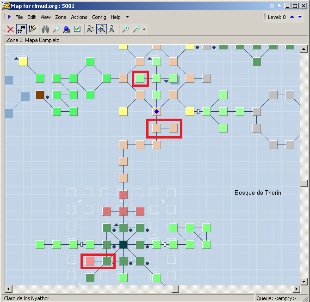Click the speedwalk running figure icon

tap(90, 29)
